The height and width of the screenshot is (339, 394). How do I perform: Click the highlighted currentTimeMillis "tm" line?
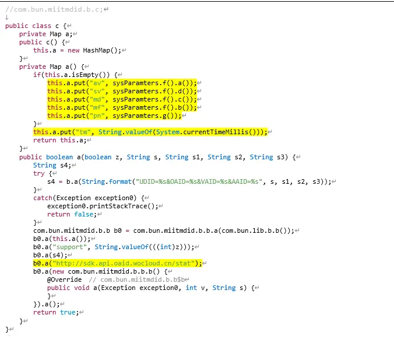click(150, 132)
